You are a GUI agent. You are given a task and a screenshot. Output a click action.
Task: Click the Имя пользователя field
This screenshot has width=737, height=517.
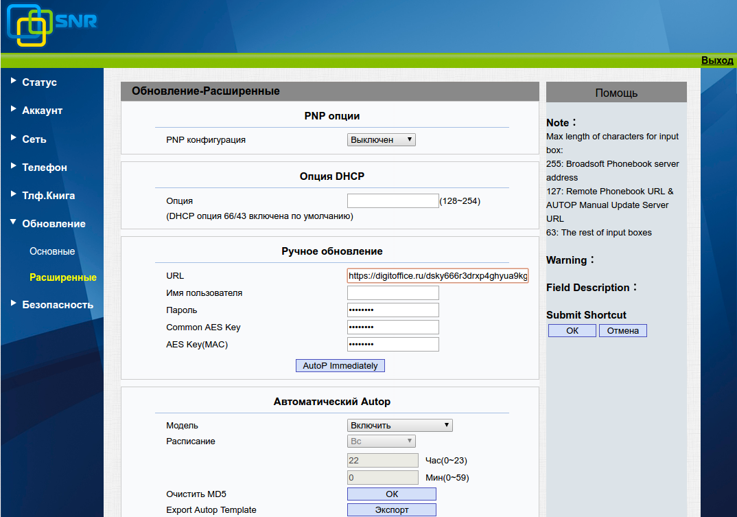point(393,292)
